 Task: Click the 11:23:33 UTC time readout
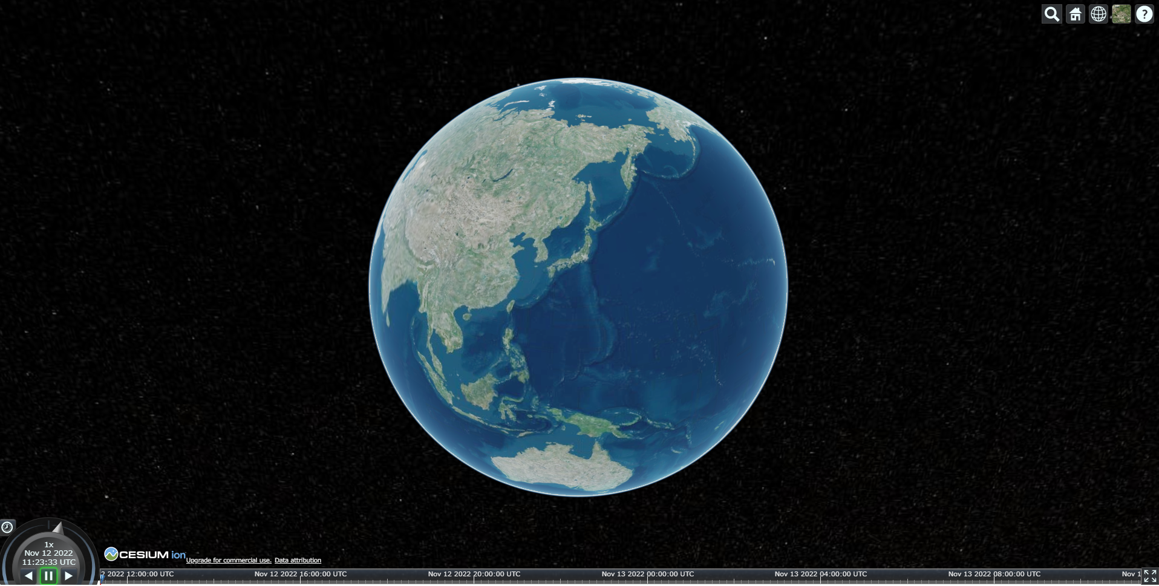coord(49,562)
